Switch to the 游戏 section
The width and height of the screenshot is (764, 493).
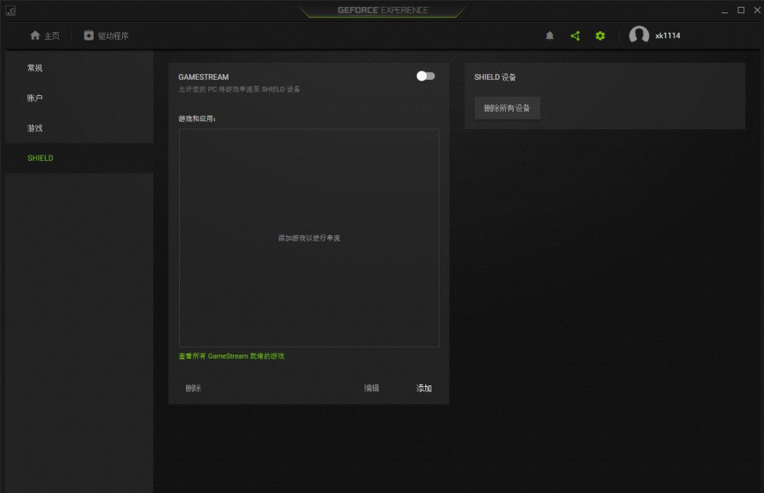(x=35, y=127)
